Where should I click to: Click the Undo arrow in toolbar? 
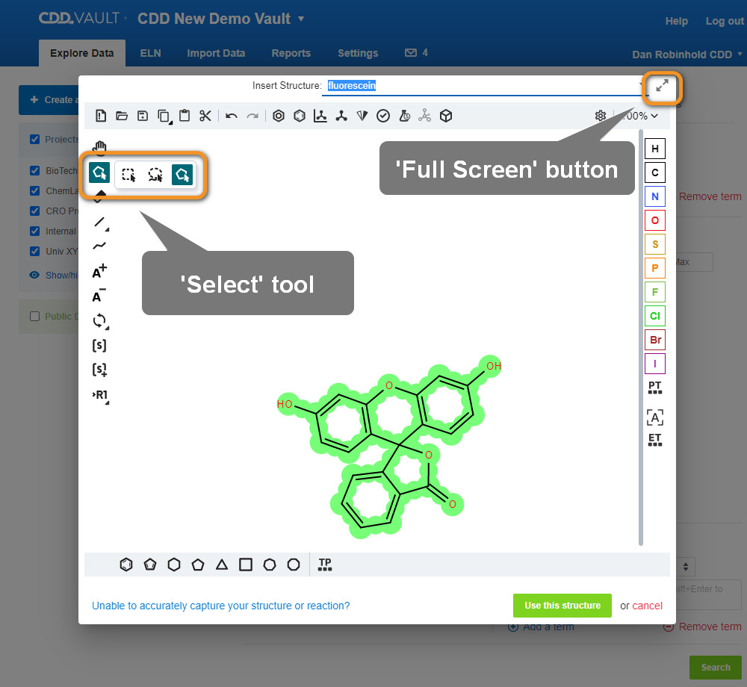click(232, 116)
